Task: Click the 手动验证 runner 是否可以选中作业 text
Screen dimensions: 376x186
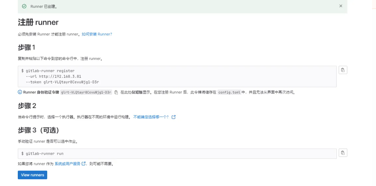Action: (48, 142)
